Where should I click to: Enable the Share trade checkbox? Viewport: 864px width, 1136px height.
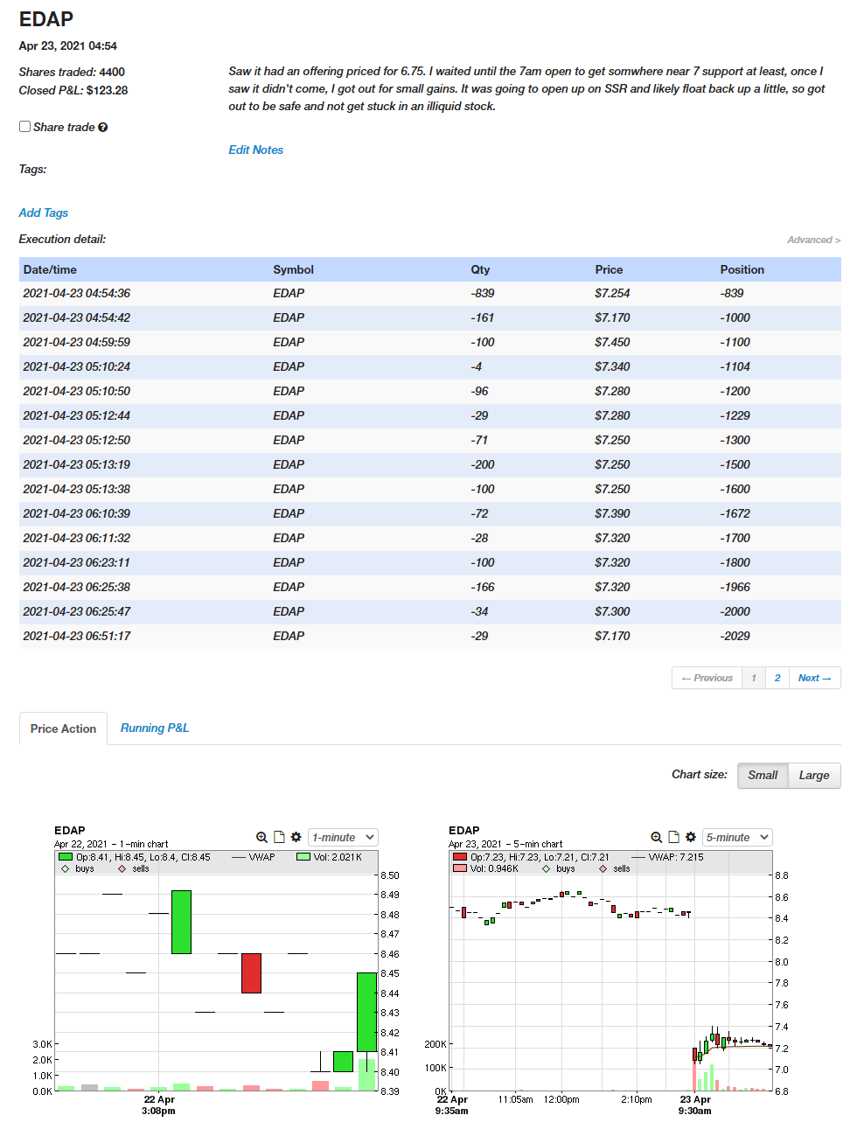pyautogui.click(x=25, y=127)
